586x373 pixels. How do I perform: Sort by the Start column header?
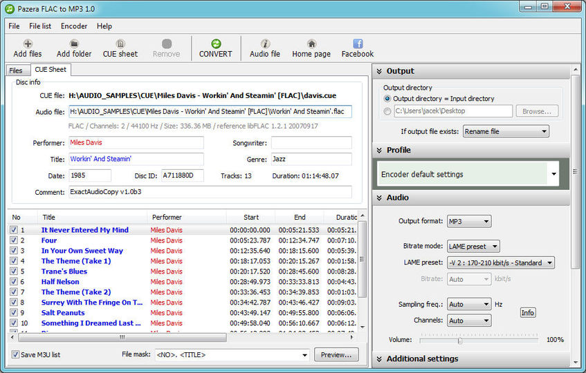tap(250, 217)
